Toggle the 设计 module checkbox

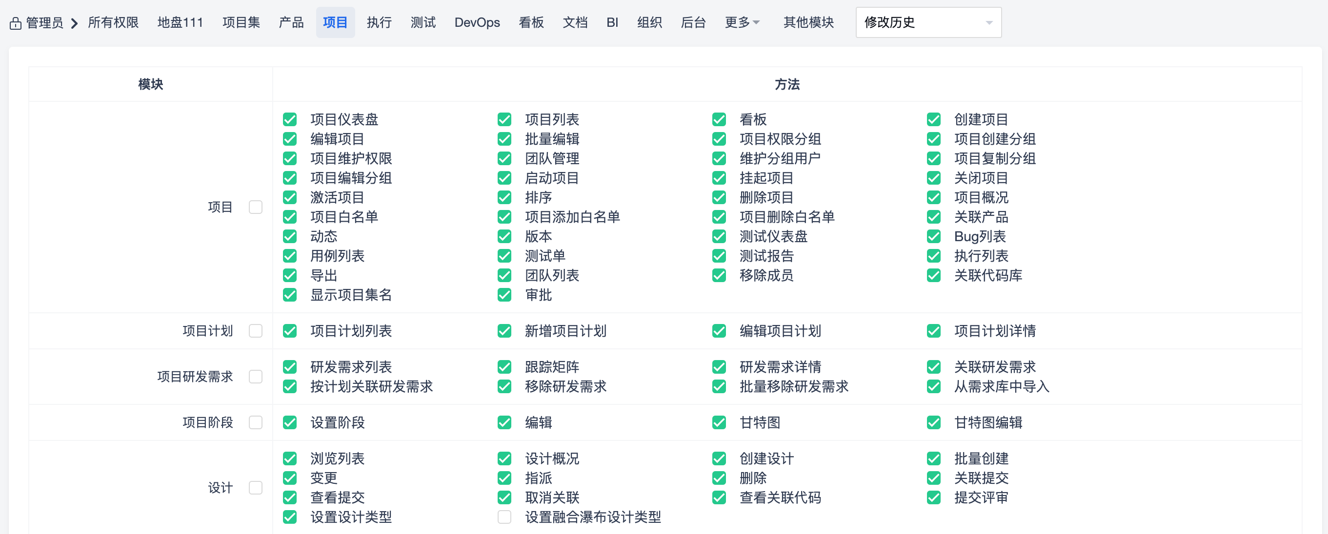click(x=256, y=487)
